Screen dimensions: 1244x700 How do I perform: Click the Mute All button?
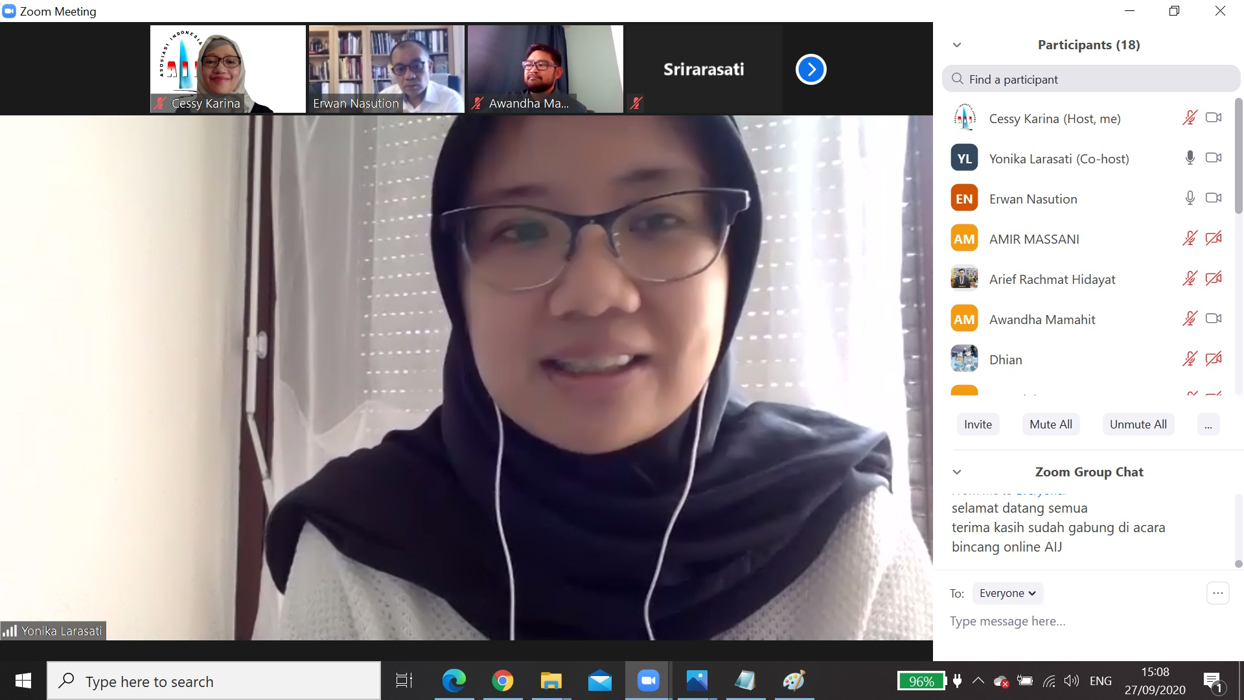tap(1050, 425)
